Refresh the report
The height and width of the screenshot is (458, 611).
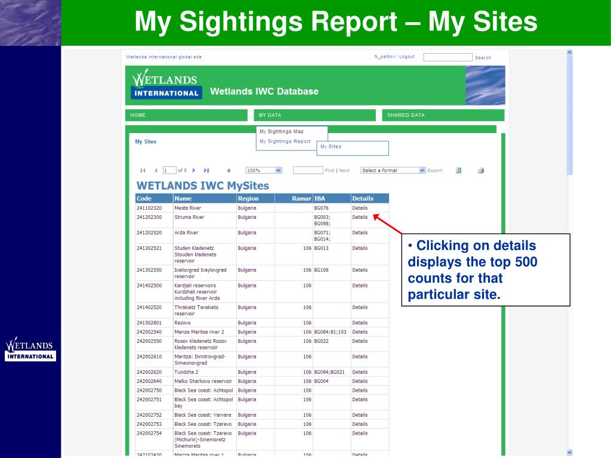(459, 170)
